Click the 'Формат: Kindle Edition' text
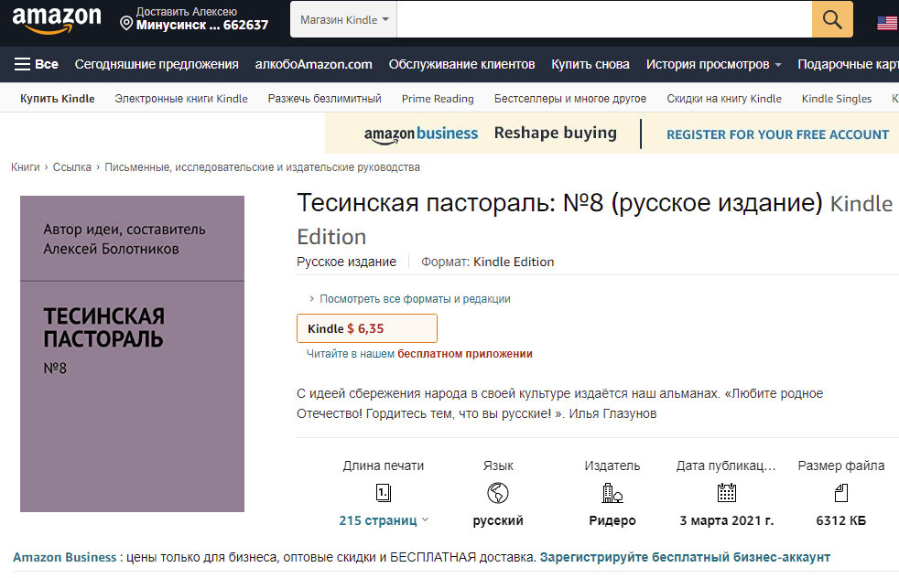The height and width of the screenshot is (578, 899). [x=487, y=262]
